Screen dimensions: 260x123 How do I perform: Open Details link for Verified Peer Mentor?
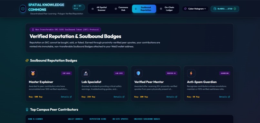172,97
